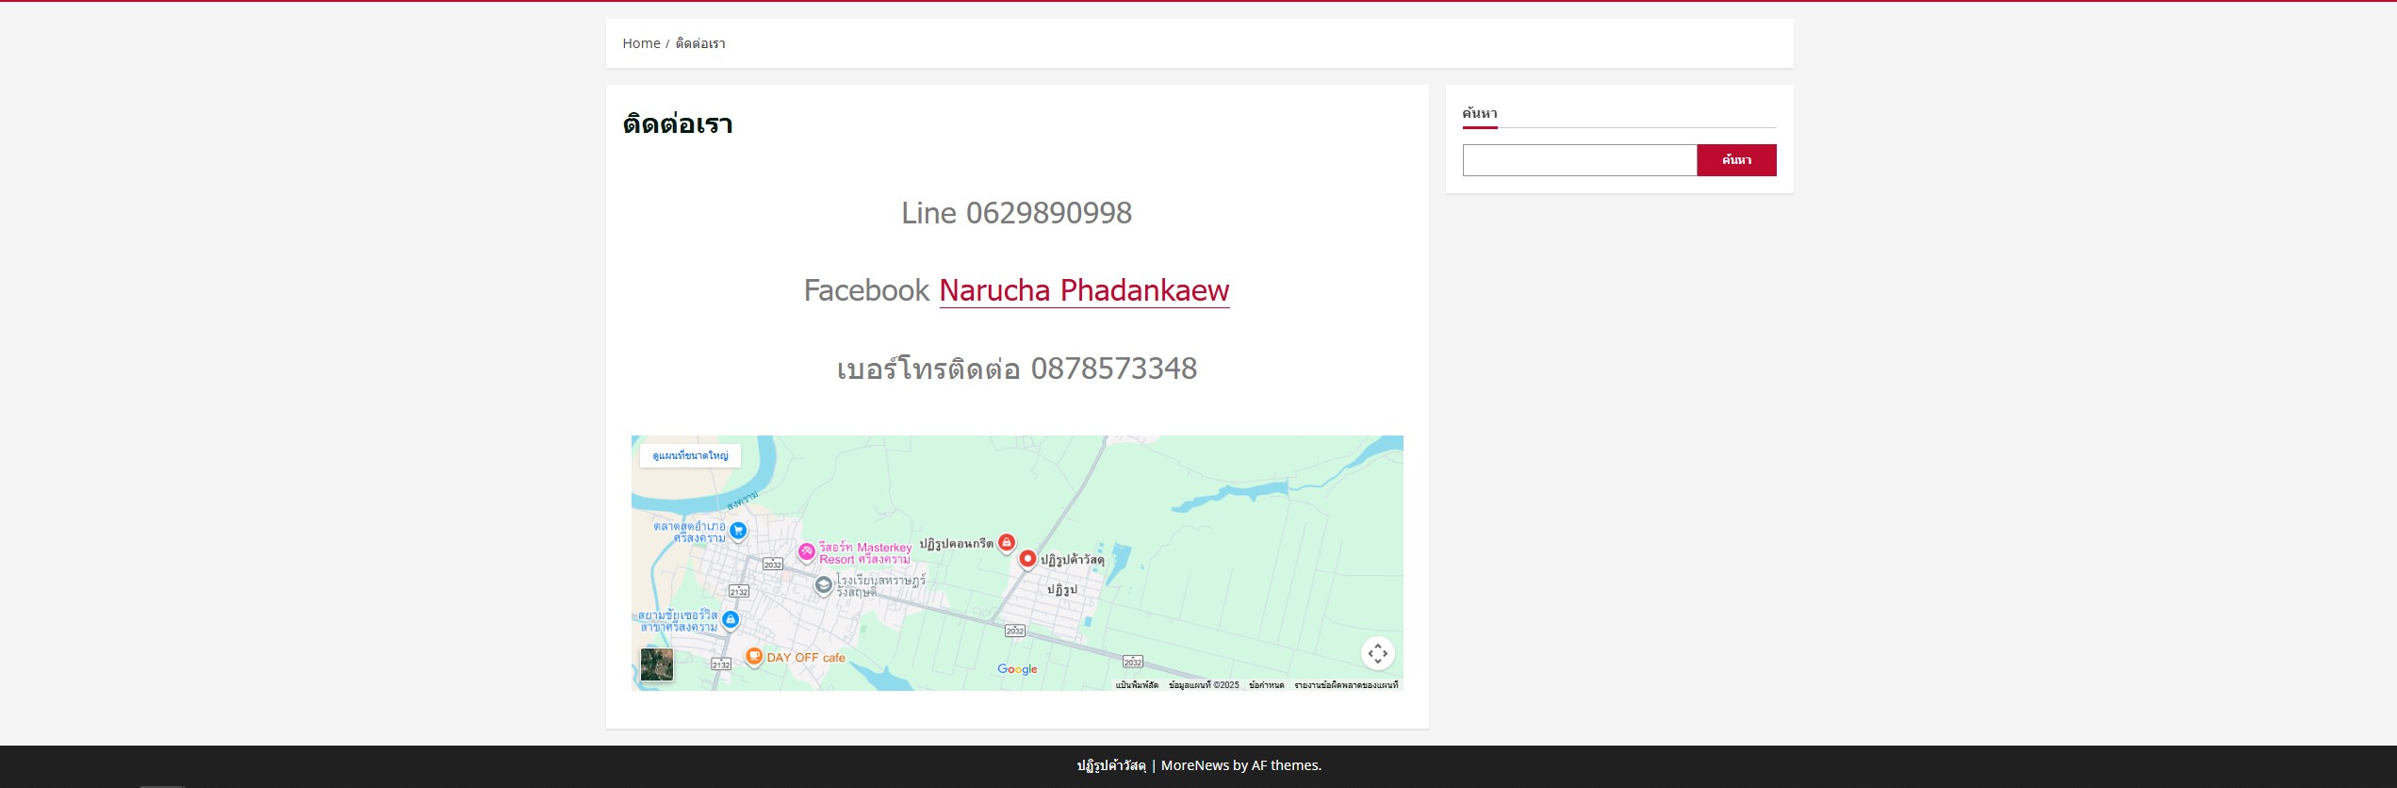Click the Google logo on map
Viewport: 2397px width, 788px height.
[x=1017, y=669]
